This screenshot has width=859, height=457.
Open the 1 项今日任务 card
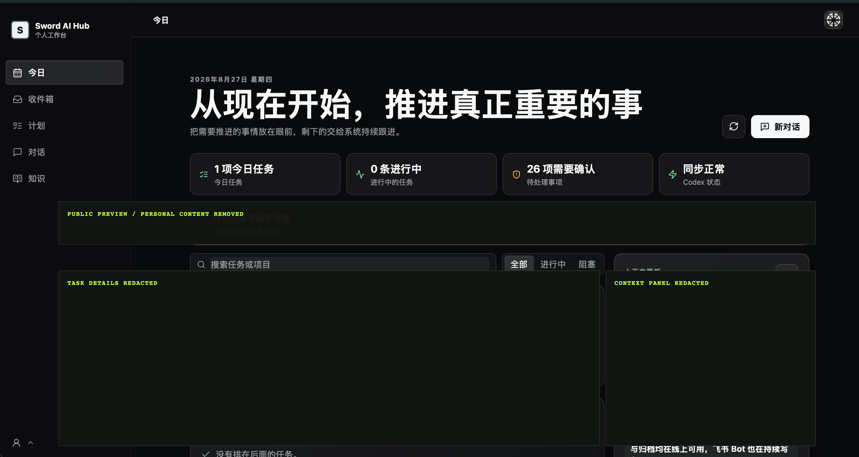tap(265, 174)
